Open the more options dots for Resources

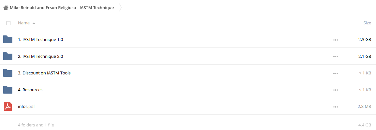coord(336,90)
